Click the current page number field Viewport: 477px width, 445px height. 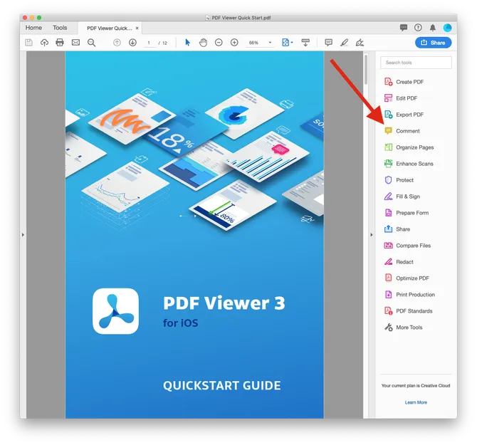149,43
